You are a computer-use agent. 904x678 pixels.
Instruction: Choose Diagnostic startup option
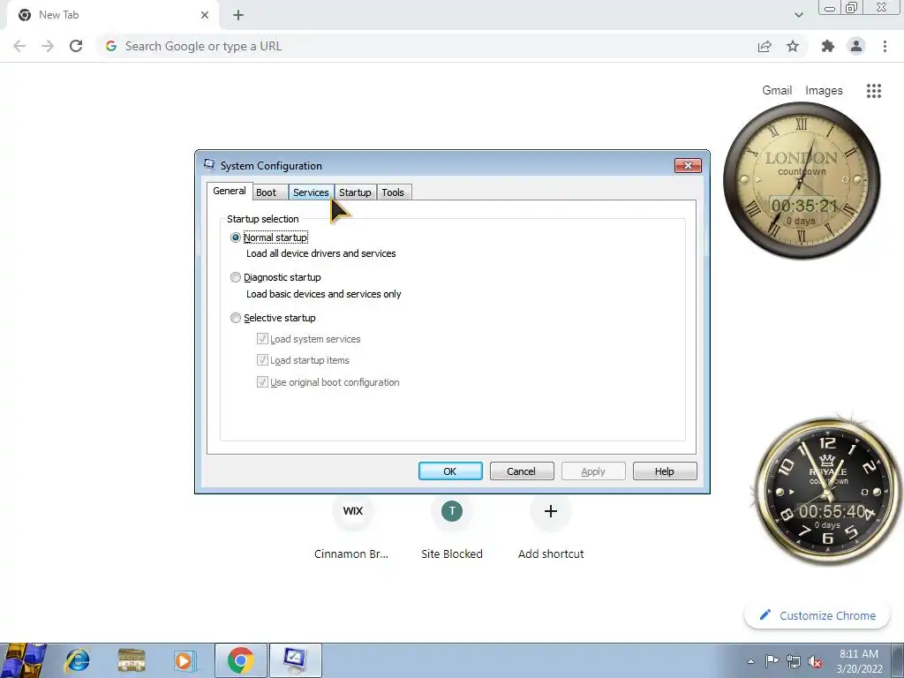pos(235,277)
